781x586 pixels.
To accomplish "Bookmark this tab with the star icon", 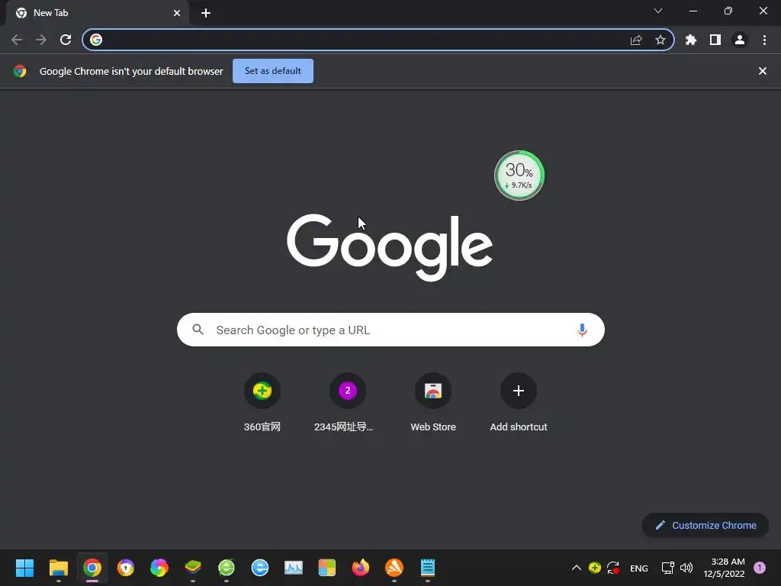I will [x=660, y=40].
